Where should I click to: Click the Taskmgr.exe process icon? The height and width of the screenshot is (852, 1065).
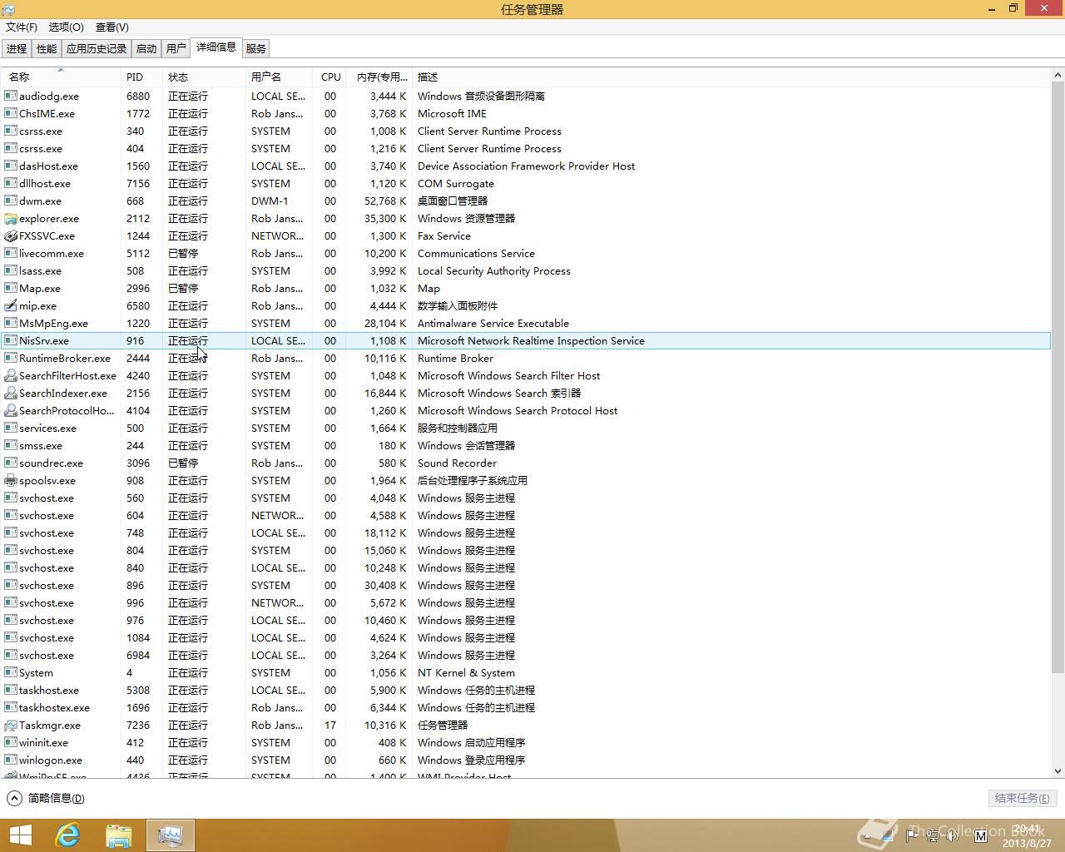pyautogui.click(x=11, y=725)
